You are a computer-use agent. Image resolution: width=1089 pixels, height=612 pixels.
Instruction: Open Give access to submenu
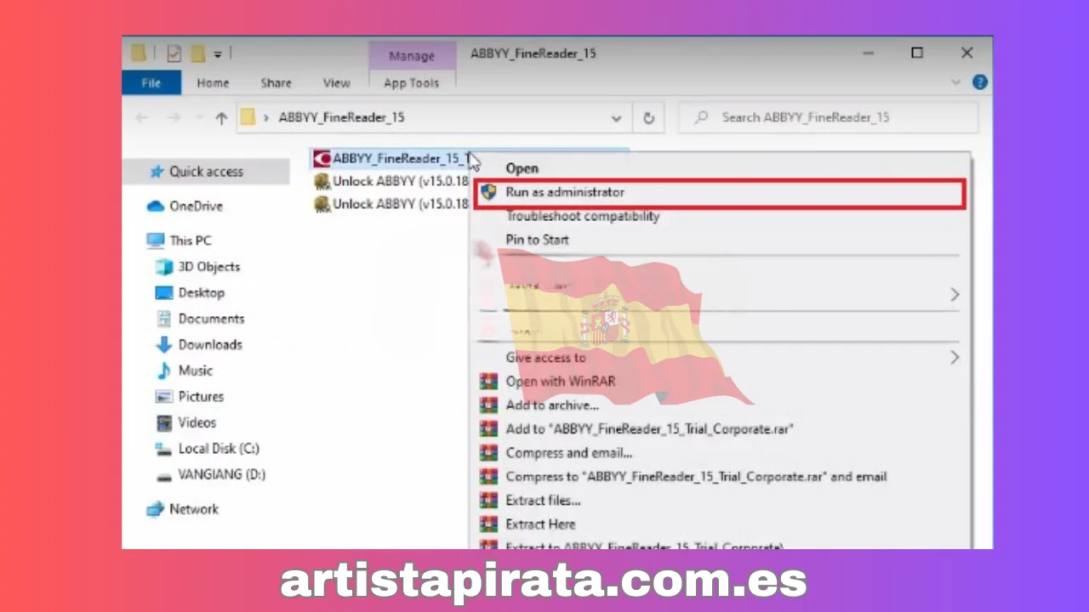545,357
